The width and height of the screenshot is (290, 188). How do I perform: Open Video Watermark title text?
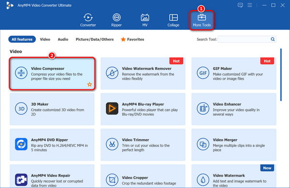pos(229,175)
